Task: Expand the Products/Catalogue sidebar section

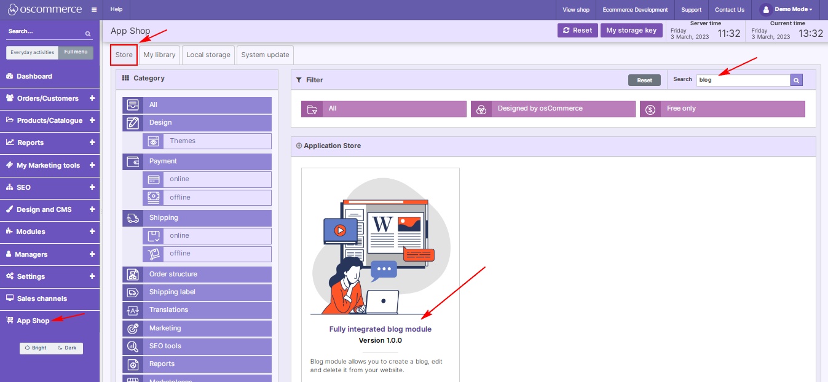Action: 92,120
